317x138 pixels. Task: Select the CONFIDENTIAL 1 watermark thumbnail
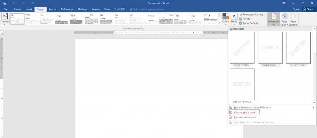tap(242, 48)
